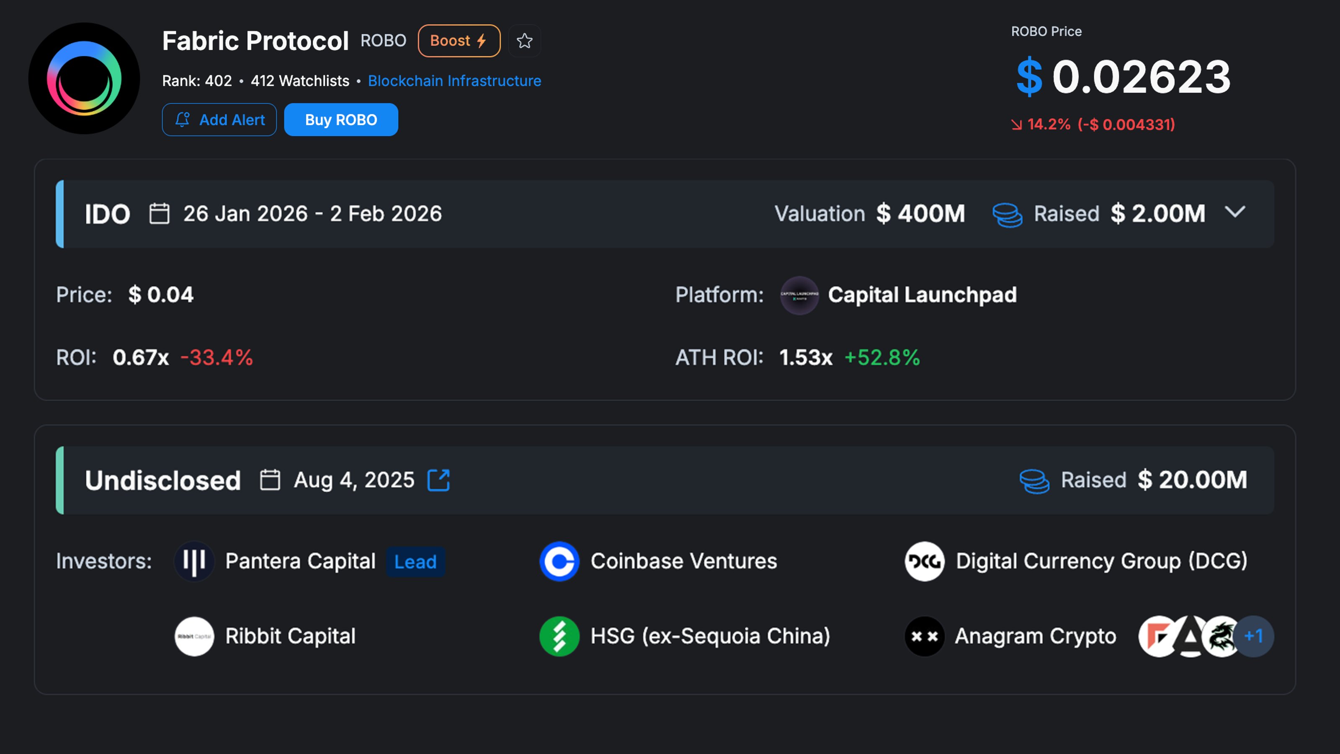Toggle the watchlist star icon
The height and width of the screenshot is (754, 1340).
524,41
